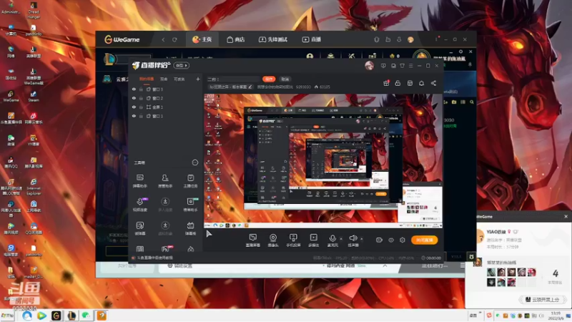This screenshot has height=322, width=572.
Task: Toggle visibility eye of source 全屏1
Action: pyautogui.click(x=134, y=107)
